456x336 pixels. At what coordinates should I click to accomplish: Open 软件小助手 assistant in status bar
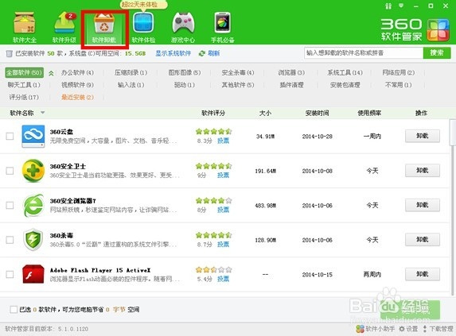[x=376, y=329]
